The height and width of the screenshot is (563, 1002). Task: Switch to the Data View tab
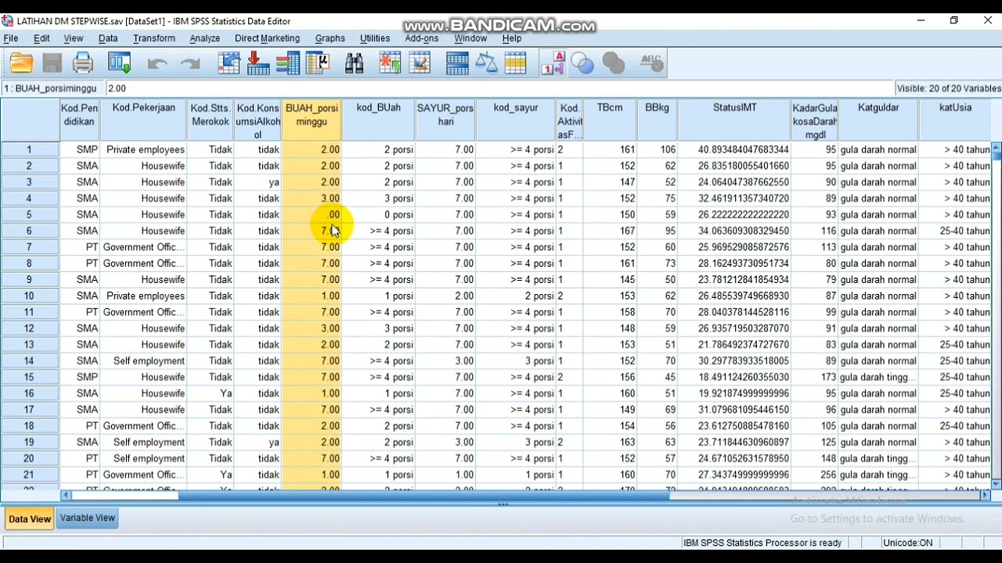pyautogui.click(x=30, y=519)
